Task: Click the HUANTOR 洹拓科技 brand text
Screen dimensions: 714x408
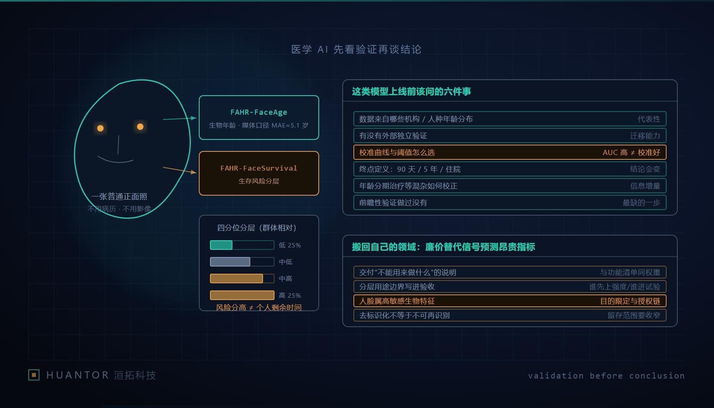Action: (x=101, y=375)
